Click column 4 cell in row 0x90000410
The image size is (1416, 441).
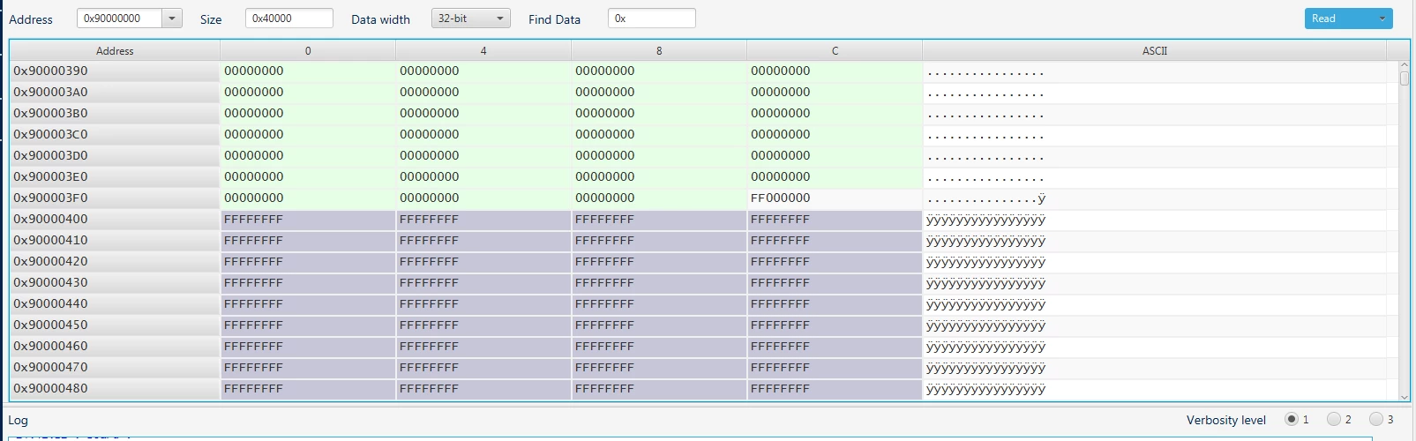483,241
